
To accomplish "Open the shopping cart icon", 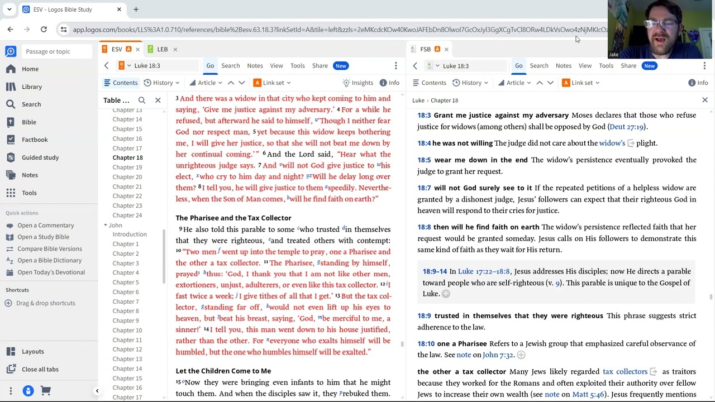I will 46,391.
